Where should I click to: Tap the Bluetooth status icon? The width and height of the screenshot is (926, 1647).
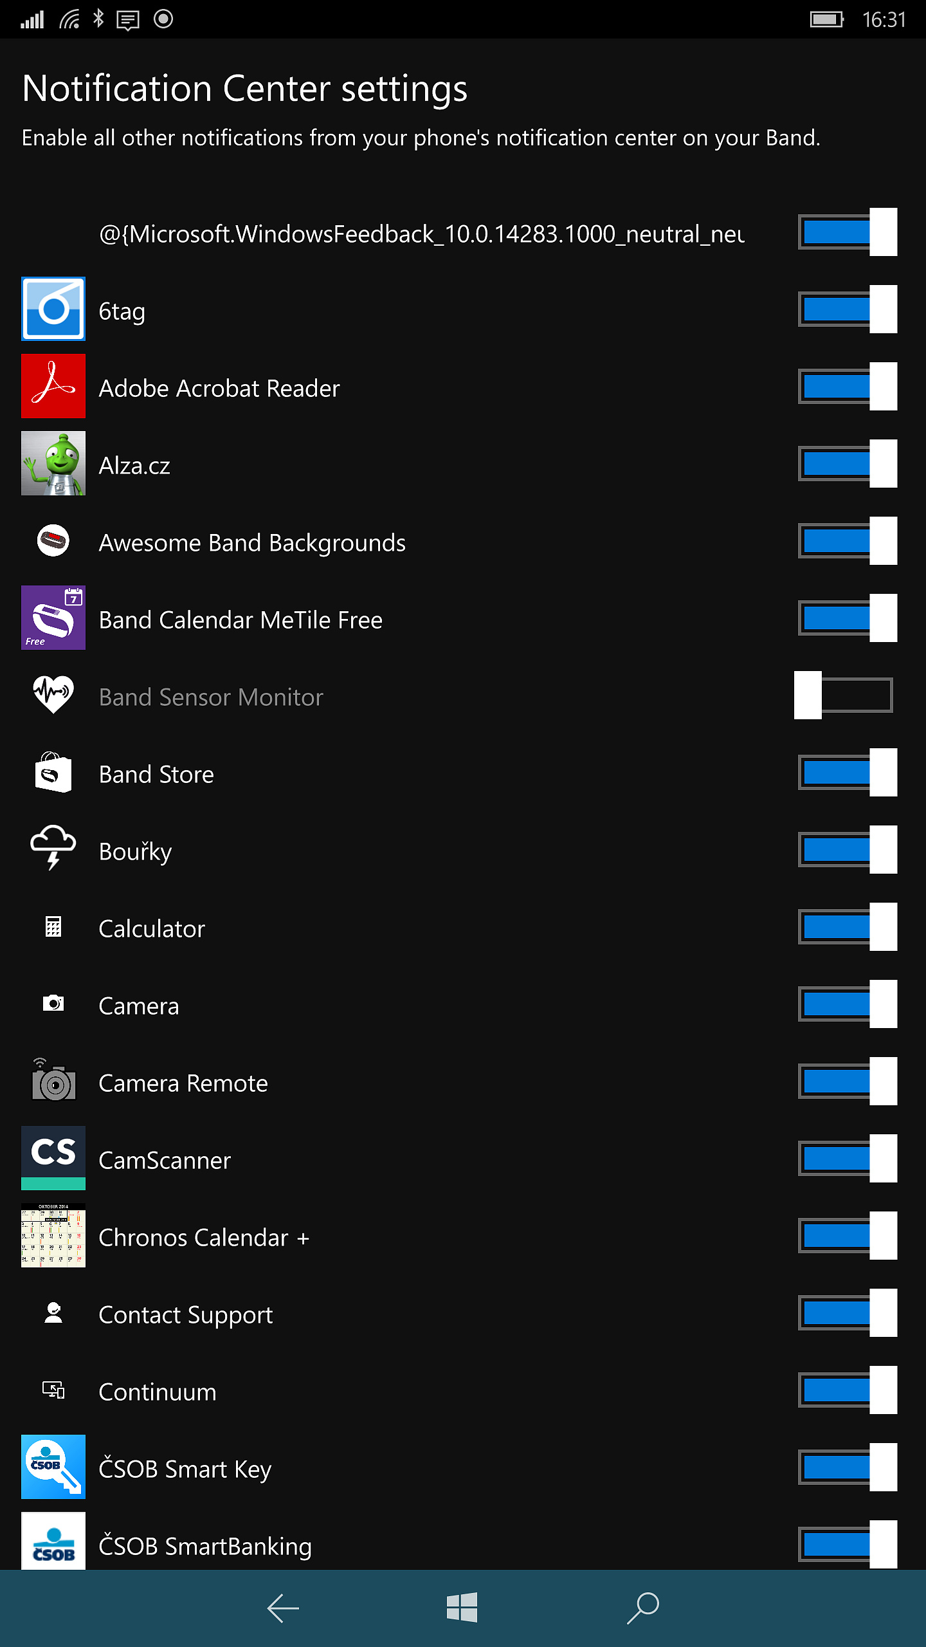(98, 19)
